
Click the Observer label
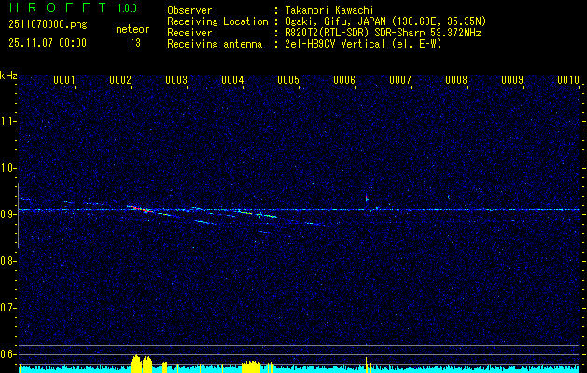pos(189,10)
